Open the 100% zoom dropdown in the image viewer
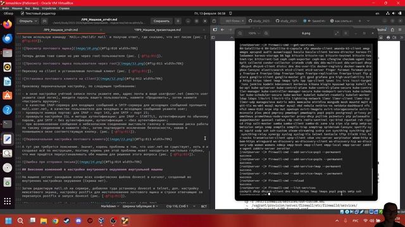This screenshot has height=227, width=405. coord(254,33)
